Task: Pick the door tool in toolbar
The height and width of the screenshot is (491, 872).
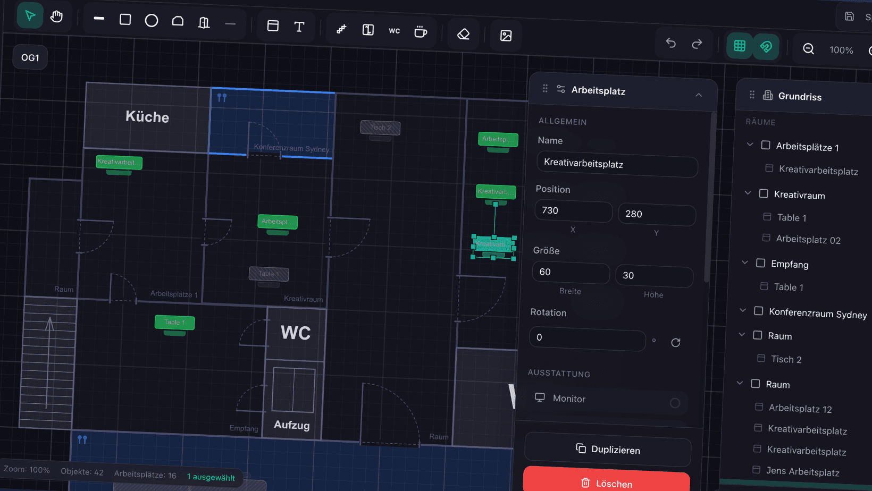Action: (x=204, y=22)
